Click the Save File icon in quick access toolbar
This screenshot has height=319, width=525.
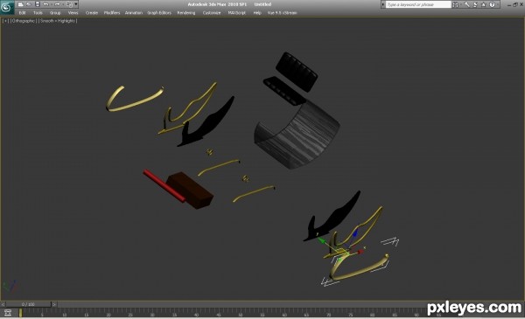click(x=38, y=4)
